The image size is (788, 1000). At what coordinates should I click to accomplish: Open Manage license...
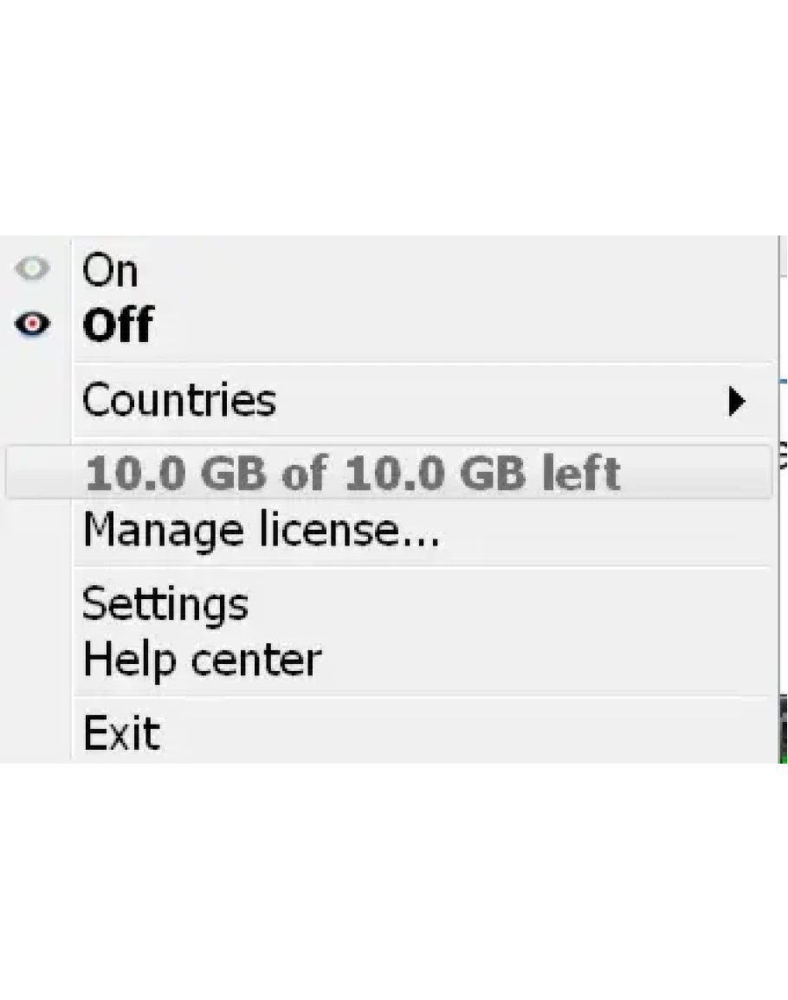pos(261,530)
